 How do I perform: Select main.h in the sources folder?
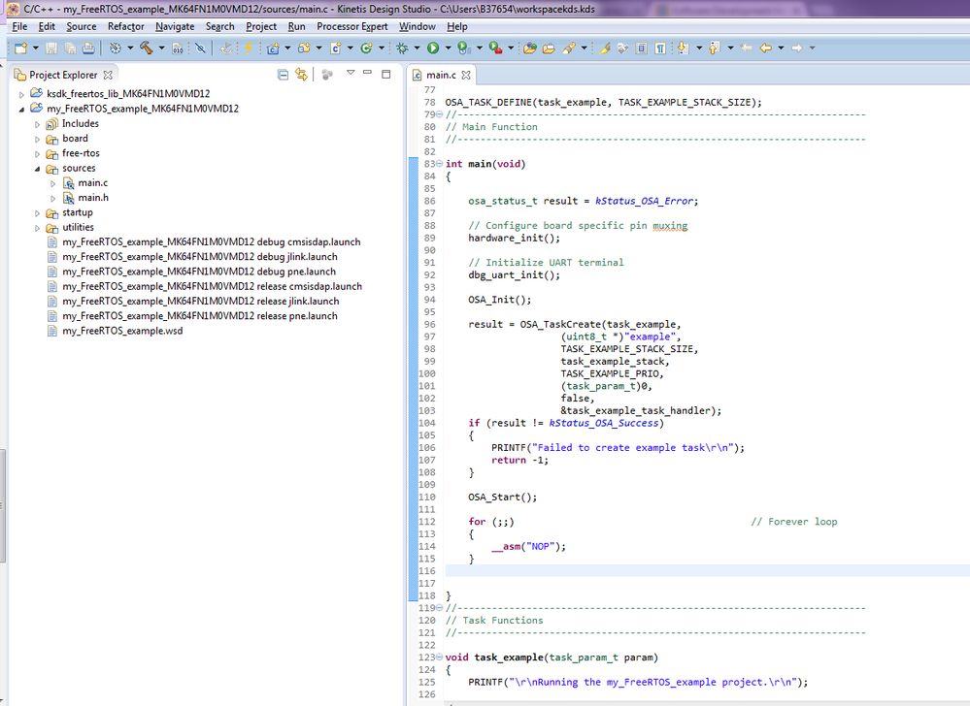click(x=92, y=198)
